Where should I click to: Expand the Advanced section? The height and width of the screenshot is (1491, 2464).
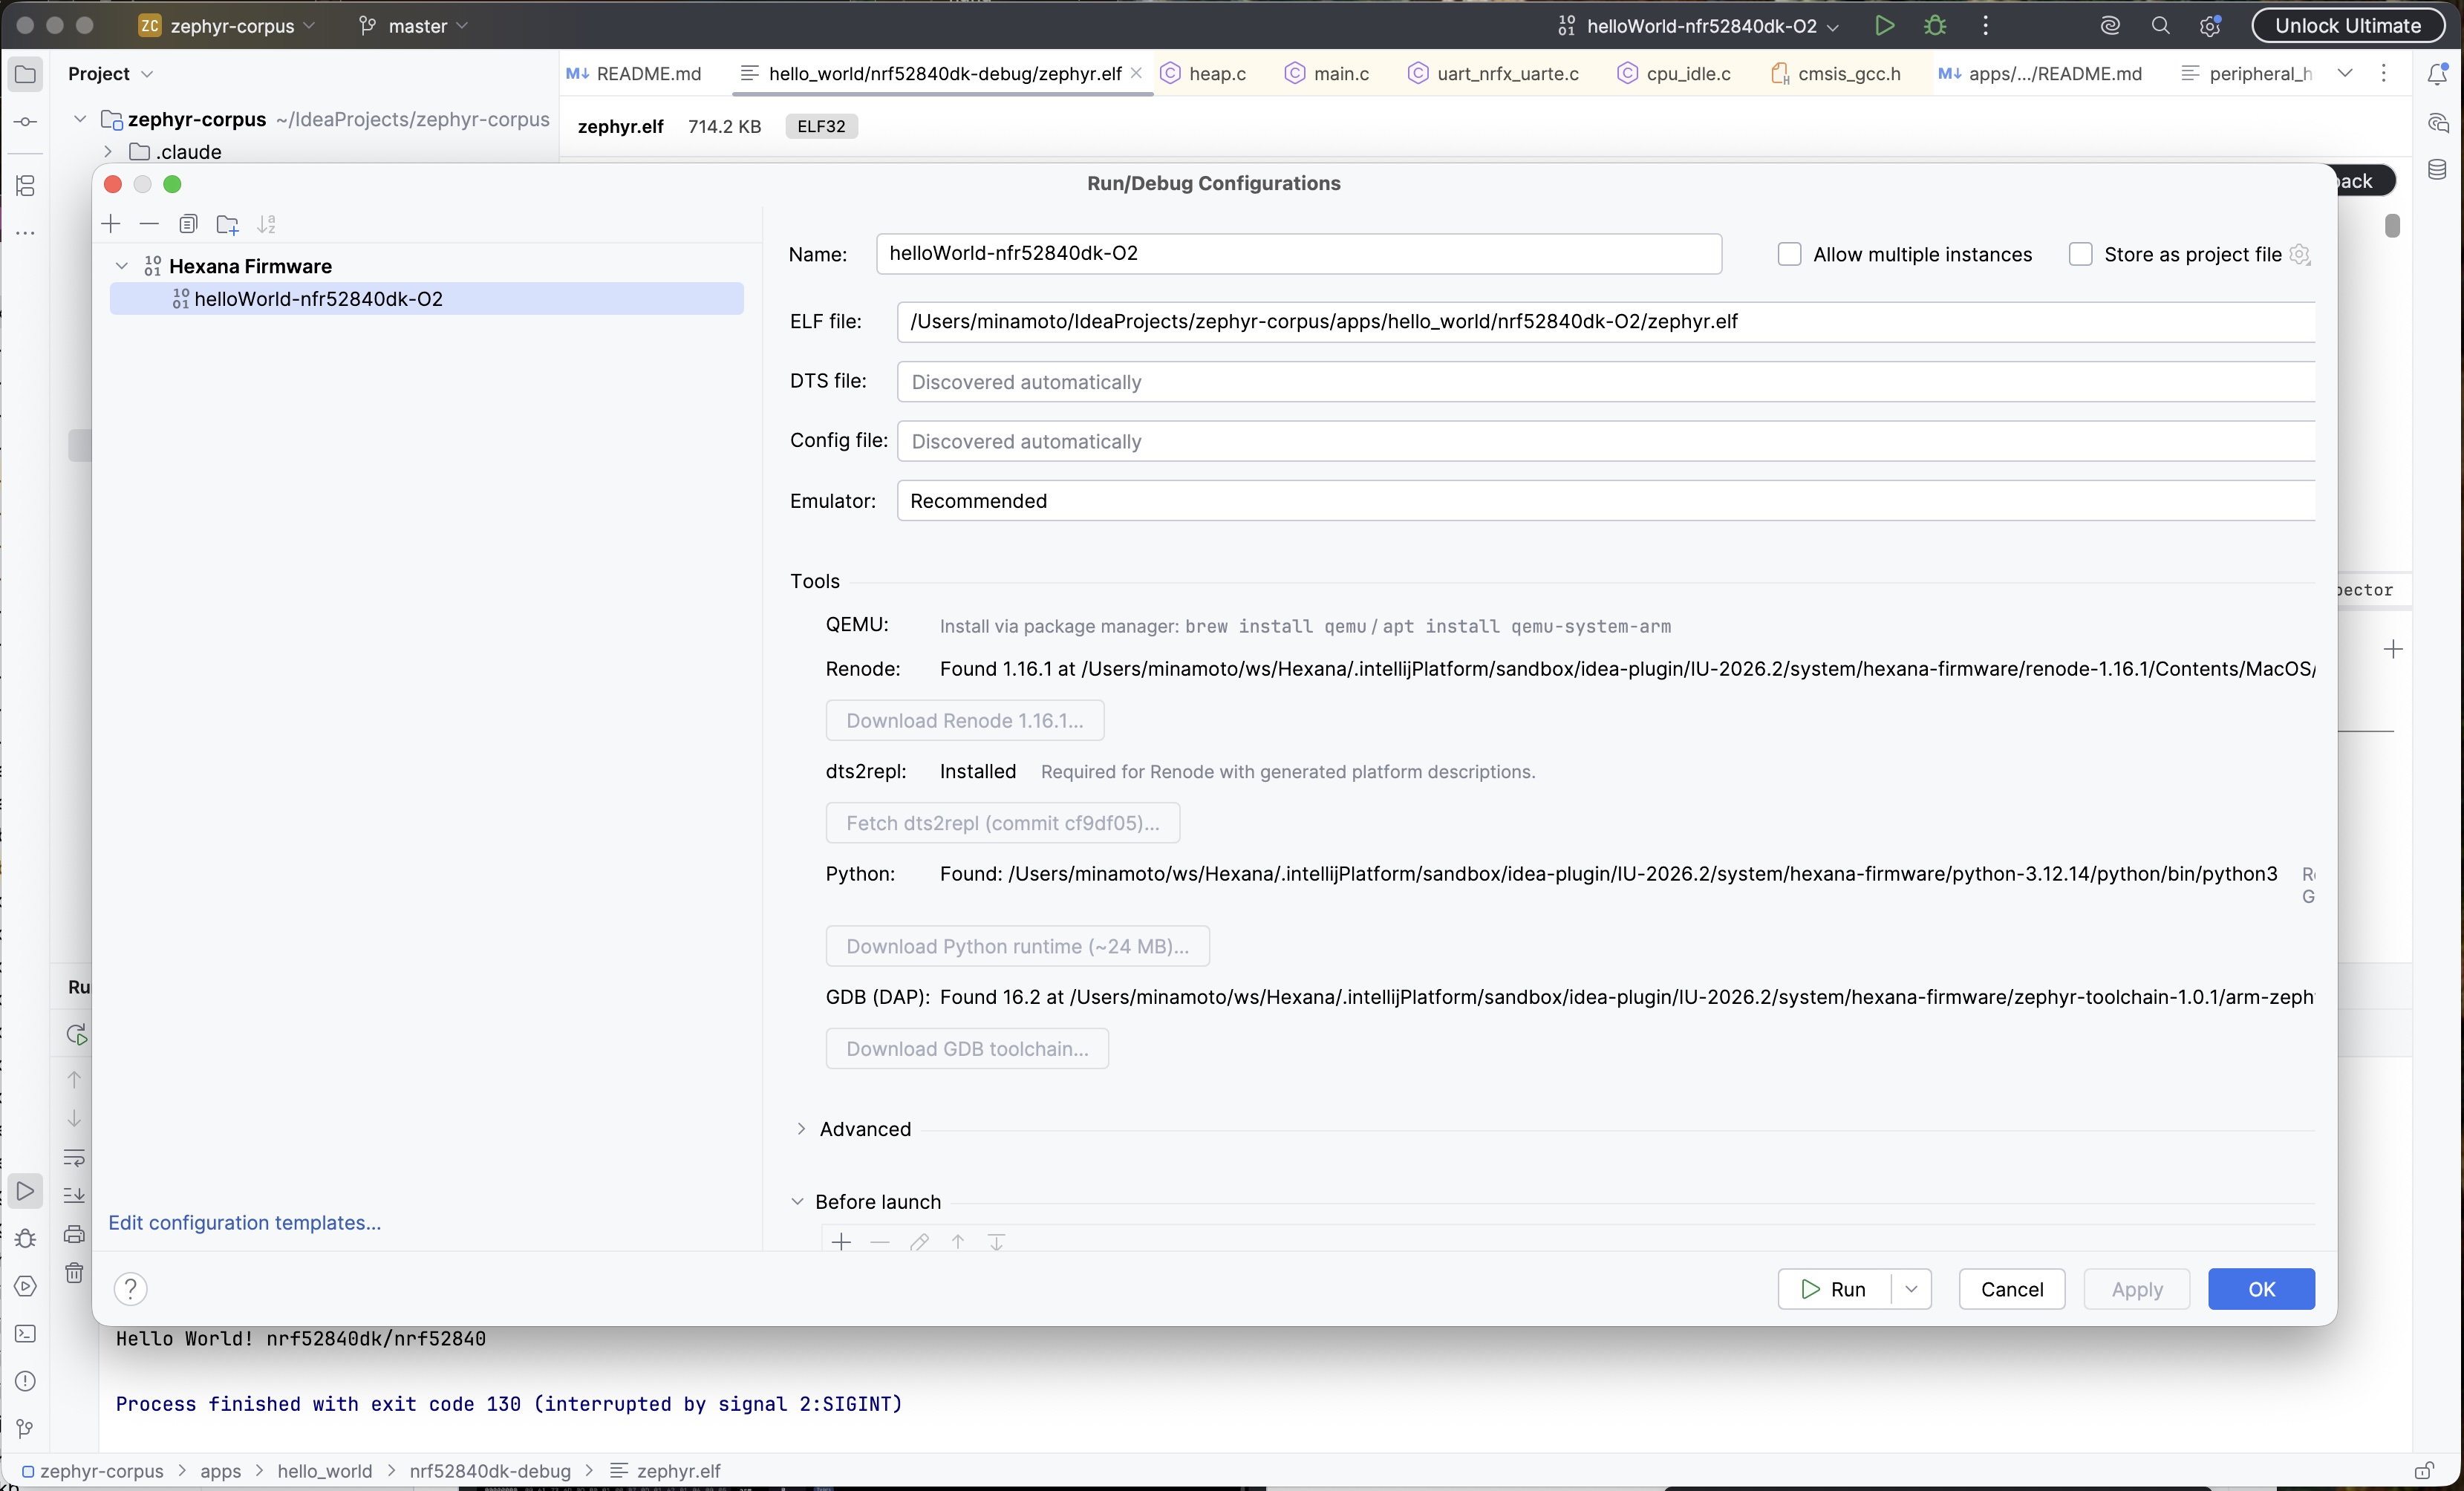tap(801, 1129)
